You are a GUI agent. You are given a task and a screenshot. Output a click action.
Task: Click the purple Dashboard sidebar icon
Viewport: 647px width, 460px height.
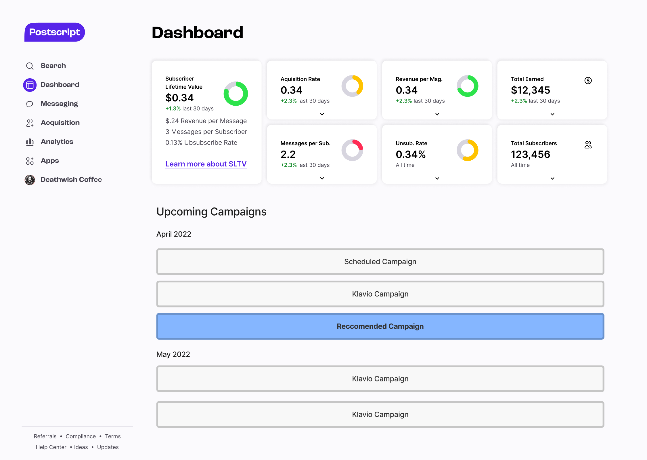point(30,85)
